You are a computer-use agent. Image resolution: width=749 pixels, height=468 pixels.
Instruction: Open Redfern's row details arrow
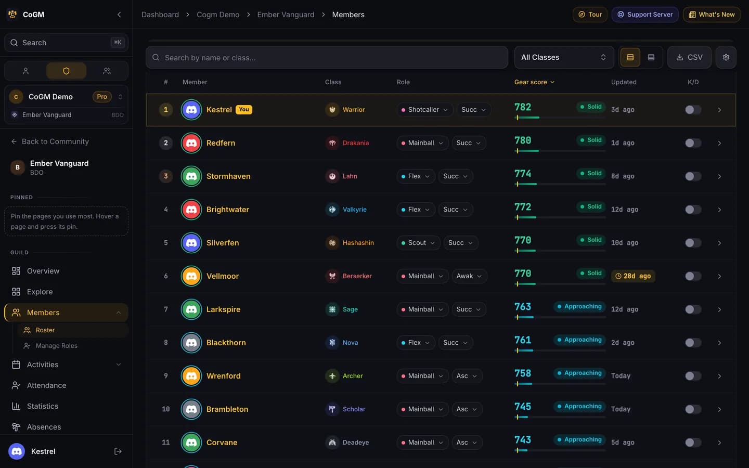[719, 143]
